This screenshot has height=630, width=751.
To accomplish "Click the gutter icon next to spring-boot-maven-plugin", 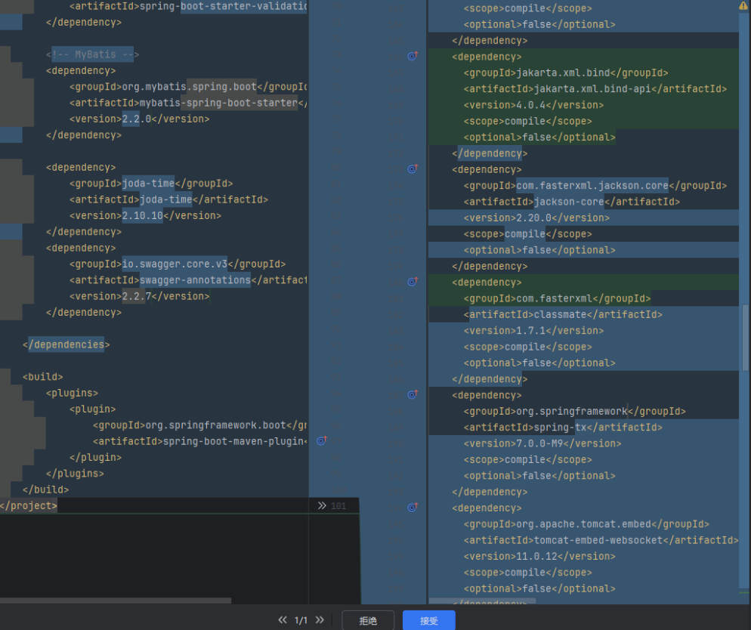I will tap(321, 441).
